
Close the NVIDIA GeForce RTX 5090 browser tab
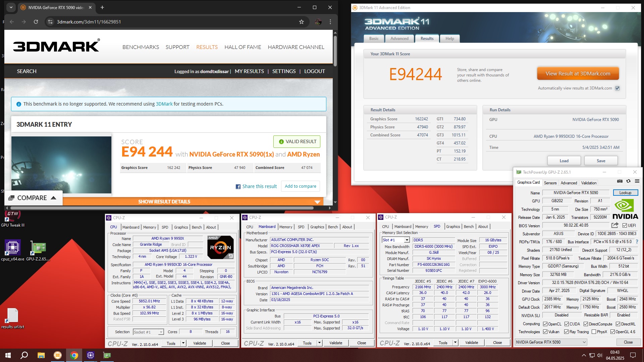click(x=90, y=7)
